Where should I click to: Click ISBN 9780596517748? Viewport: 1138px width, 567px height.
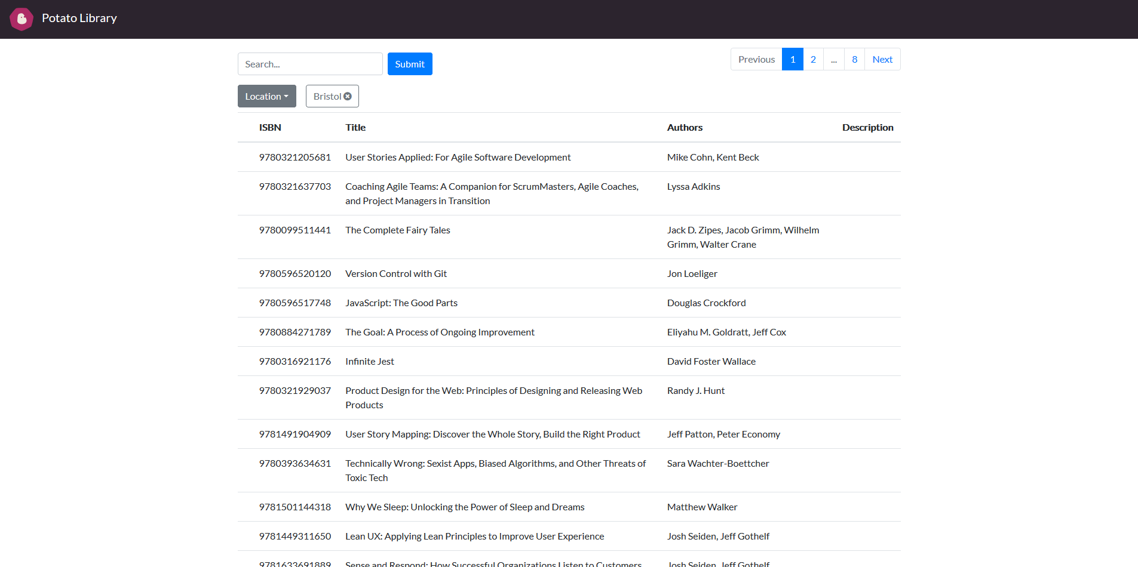[295, 303]
